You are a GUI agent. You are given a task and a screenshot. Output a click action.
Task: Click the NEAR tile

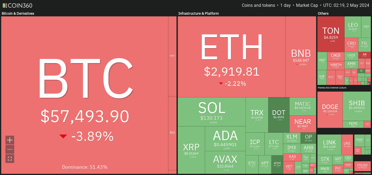303,124
